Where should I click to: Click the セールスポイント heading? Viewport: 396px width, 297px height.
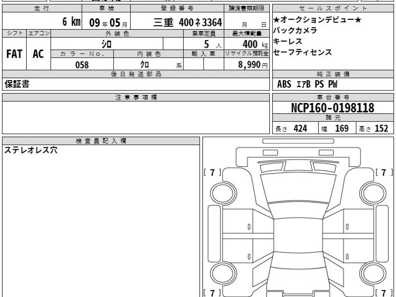[333, 9]
